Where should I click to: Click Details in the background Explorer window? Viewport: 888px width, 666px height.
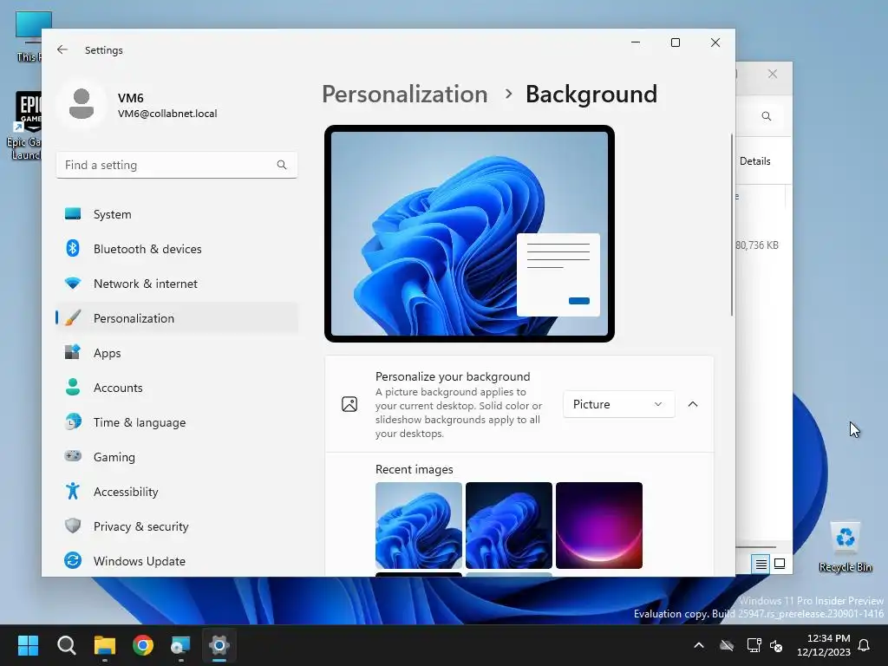(x=755, y=160)
